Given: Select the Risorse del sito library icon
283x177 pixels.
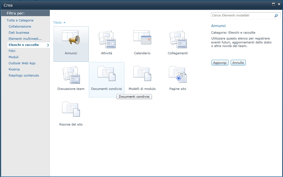Looking at the screenshot, I should [71, 109].
